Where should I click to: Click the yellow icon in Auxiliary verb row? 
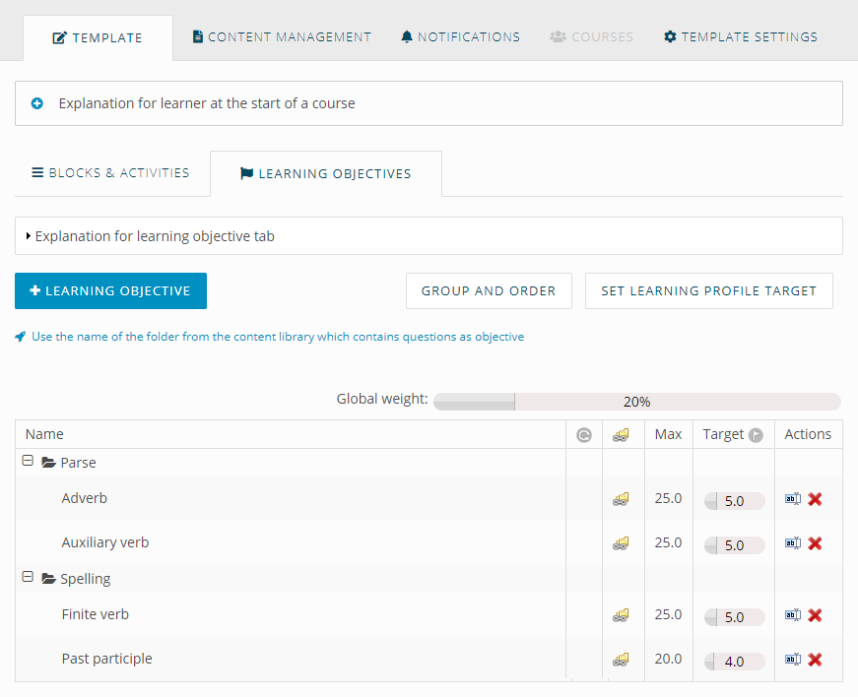pyautogui.click(x=621, y=542)
